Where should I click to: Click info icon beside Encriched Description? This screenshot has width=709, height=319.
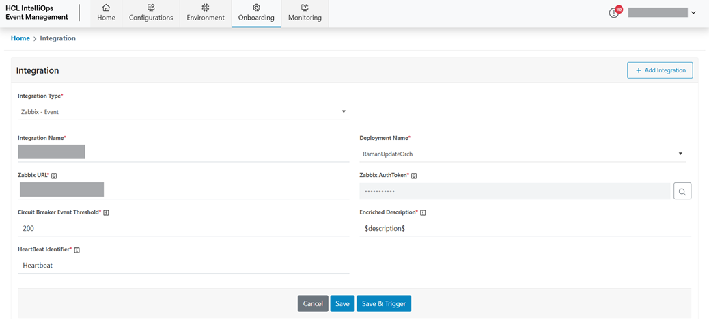click(423, 212)
